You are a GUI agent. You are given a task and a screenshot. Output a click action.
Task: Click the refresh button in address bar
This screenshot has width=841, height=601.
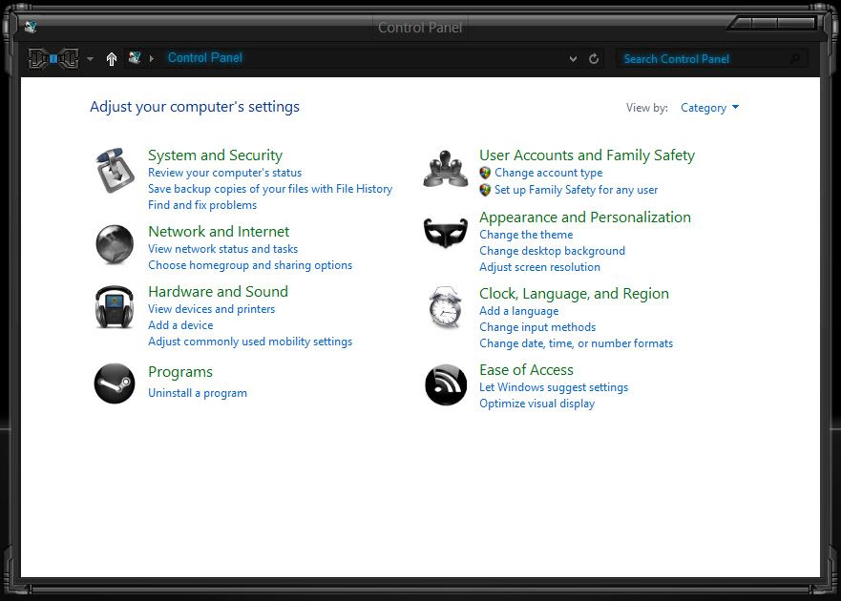click(594, 58)
